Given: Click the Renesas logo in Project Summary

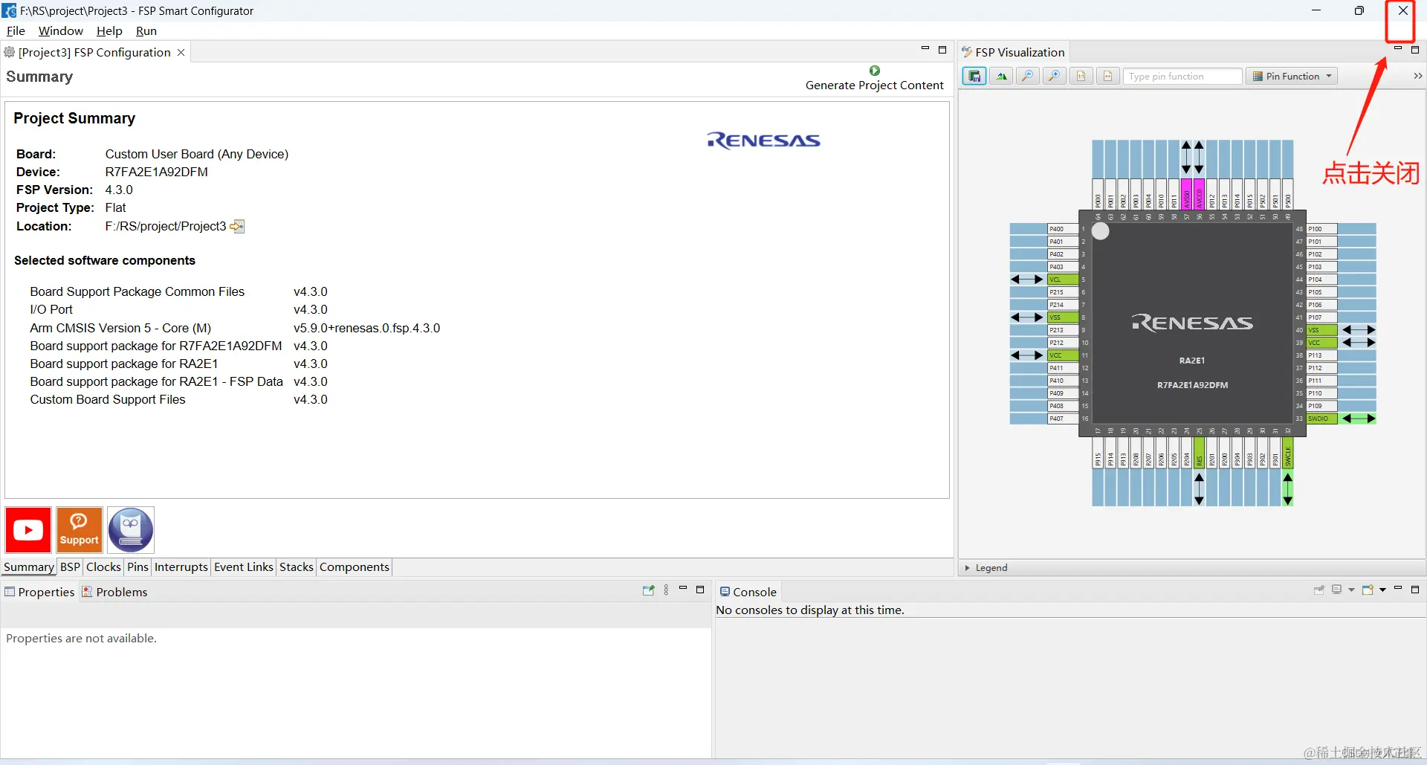Looking at the screenshot, I should pyautogui.click(x=763, y=141).
